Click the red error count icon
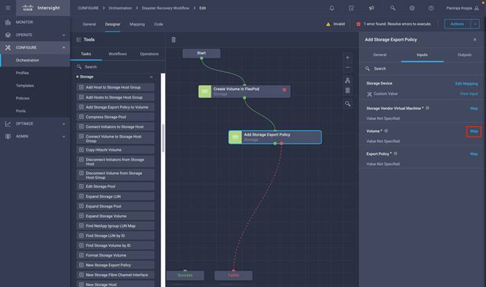486x287 pixels. click(x=358, y=24)
